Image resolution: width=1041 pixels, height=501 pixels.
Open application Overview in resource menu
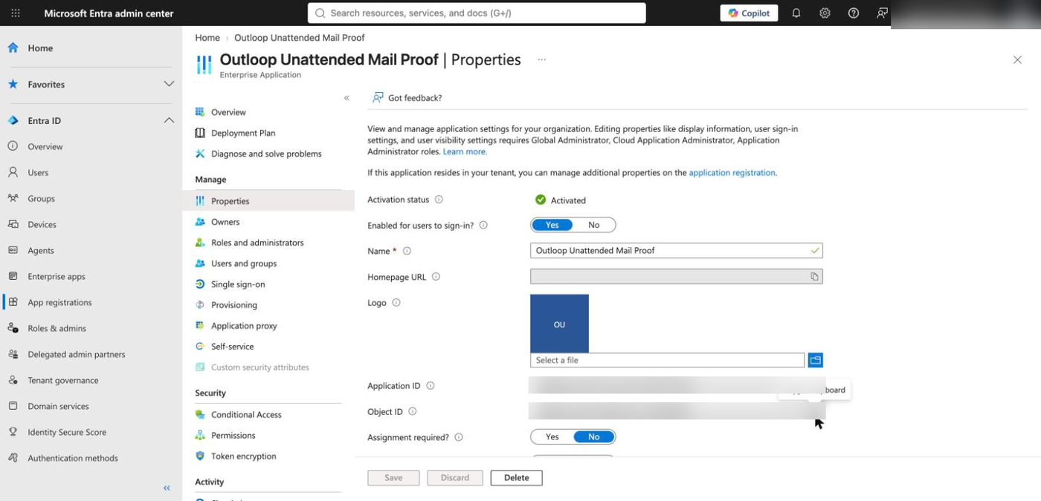[x=228, y=112]
